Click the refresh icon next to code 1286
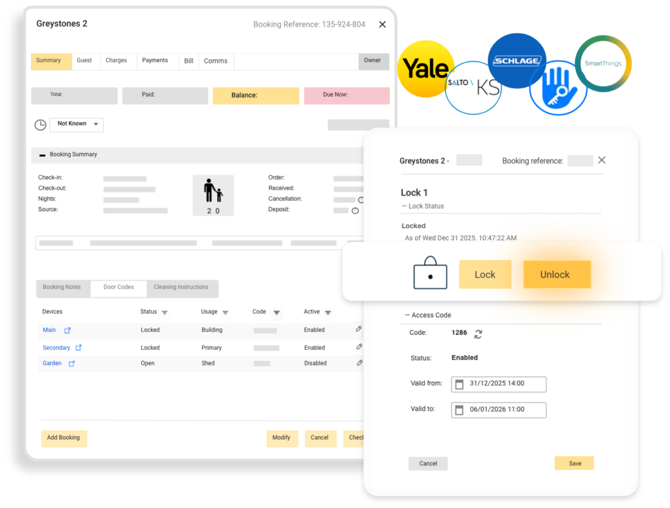Viewport: 670px width, 508px height. point(478,333)
